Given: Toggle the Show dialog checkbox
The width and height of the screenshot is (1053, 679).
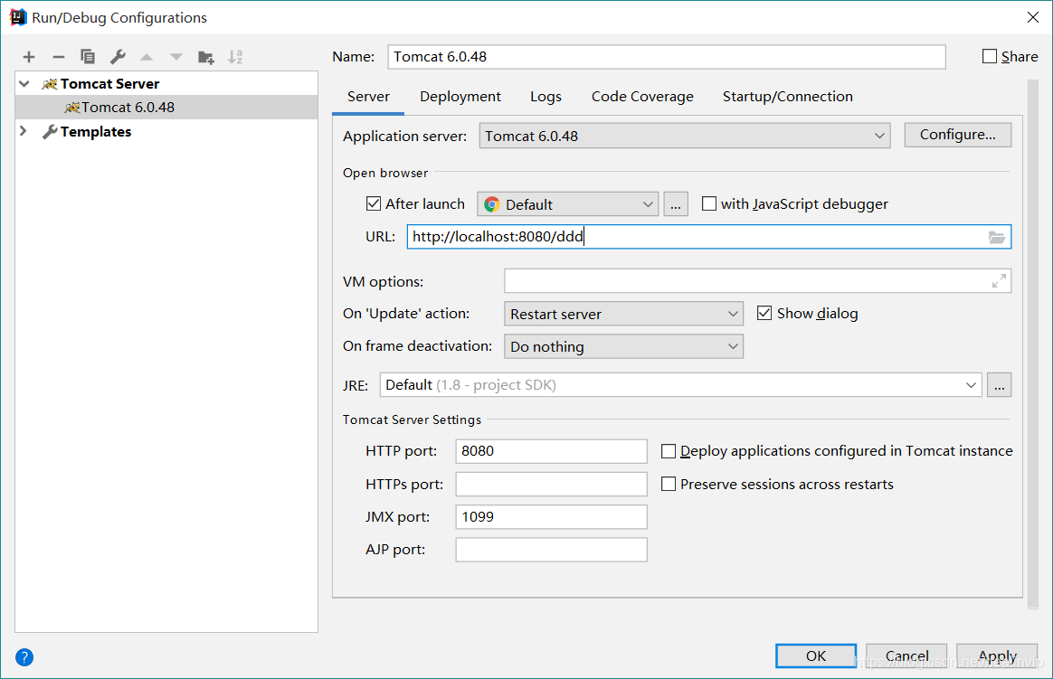Looking at the screenshot, I should coord(764,314).
